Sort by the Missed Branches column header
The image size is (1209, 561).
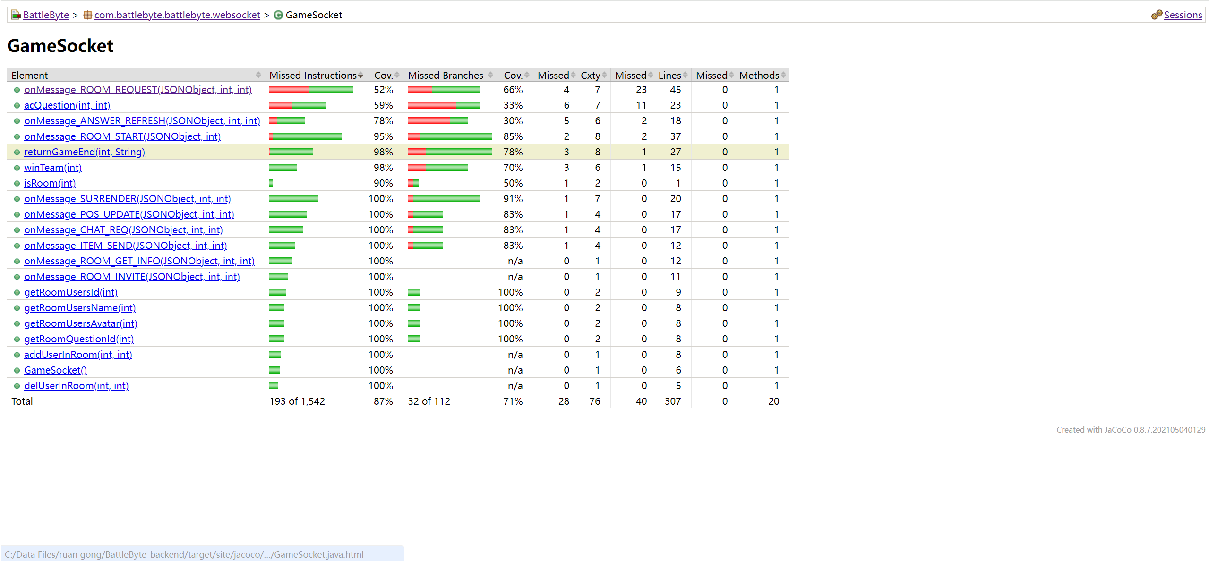[x=446, y=75]
